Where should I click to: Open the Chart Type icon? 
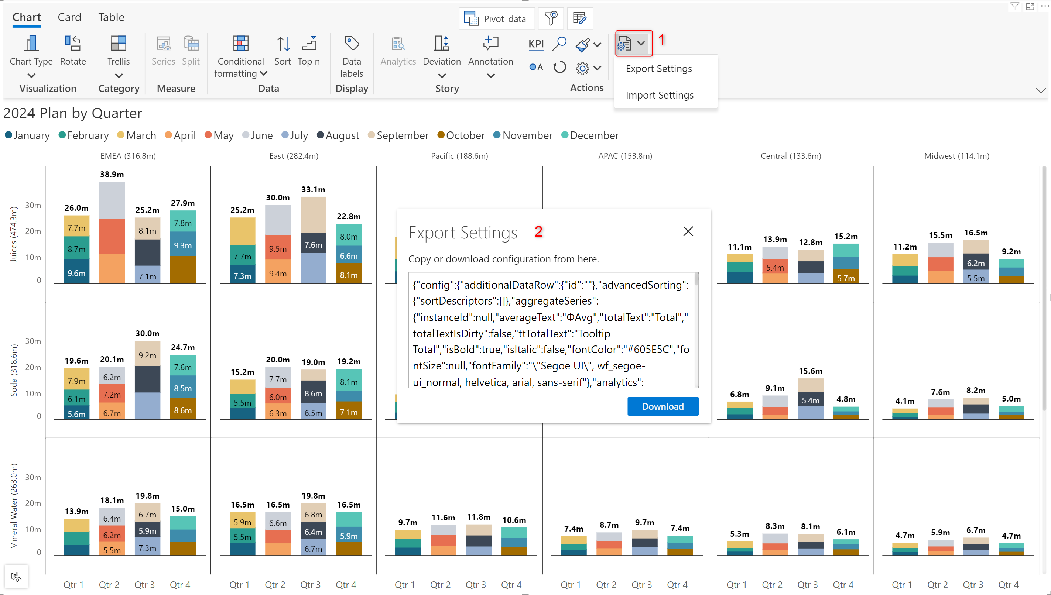(x=31, y=44)
